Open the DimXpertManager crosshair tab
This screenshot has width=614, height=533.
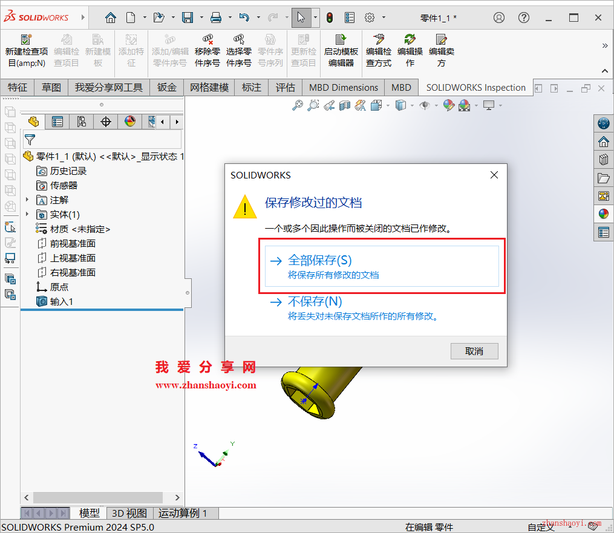point(106,122)
